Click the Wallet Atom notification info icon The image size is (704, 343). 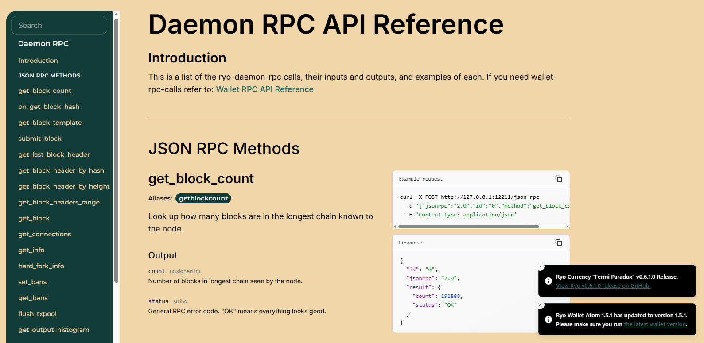[x=548, y=320]
